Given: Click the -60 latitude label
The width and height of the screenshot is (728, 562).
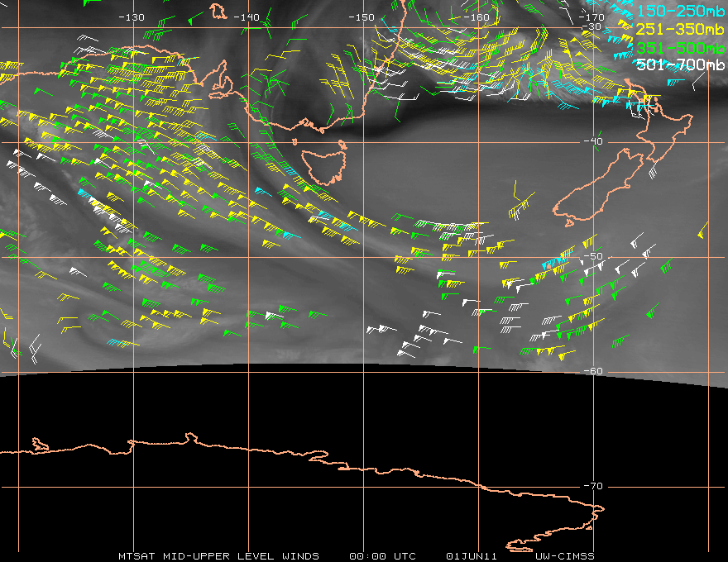Looking at the screenshot, I should coord(593,371).
